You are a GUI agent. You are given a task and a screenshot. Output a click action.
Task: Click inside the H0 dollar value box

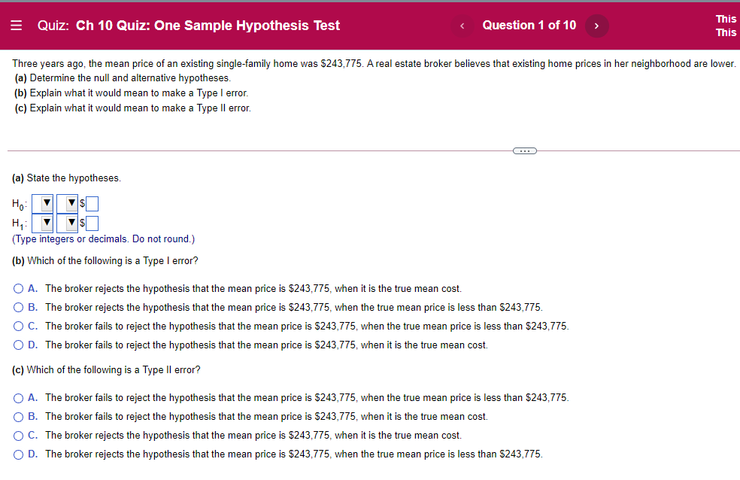pyautogui.click(x=91, y=203)
